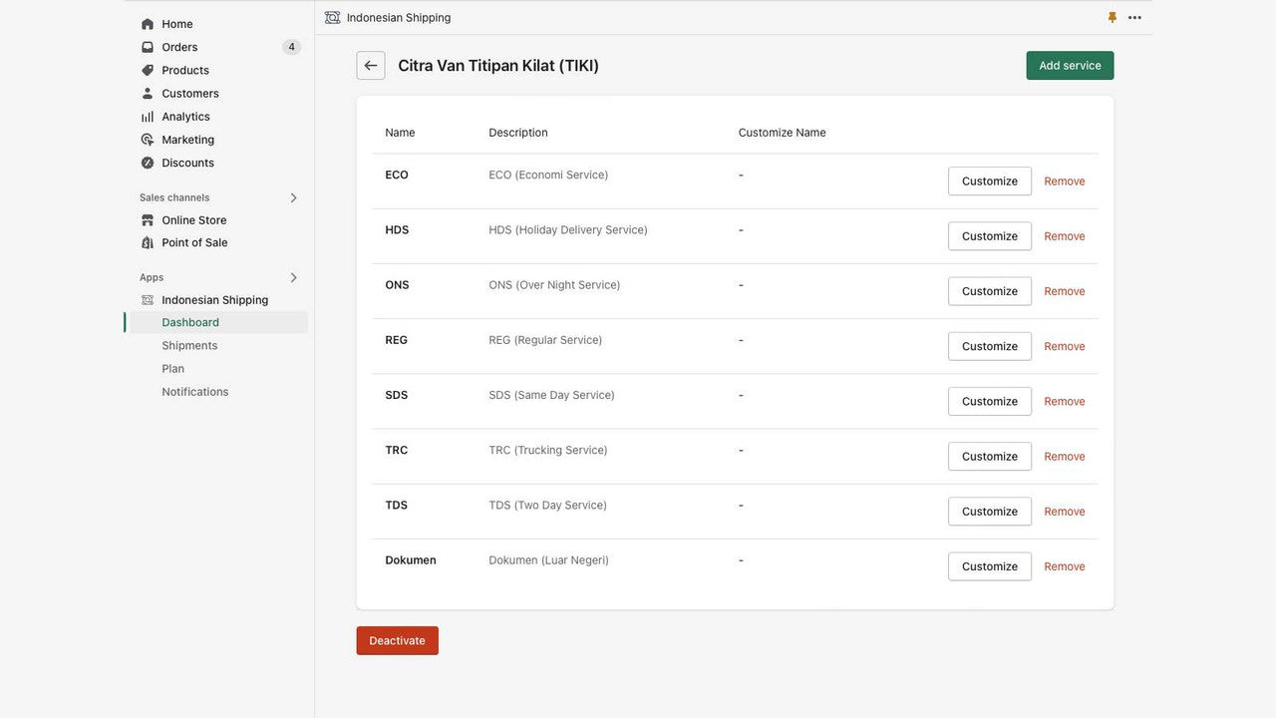Click the Orders inbox icon
The image size is (1276, 718).
[148, 47]
